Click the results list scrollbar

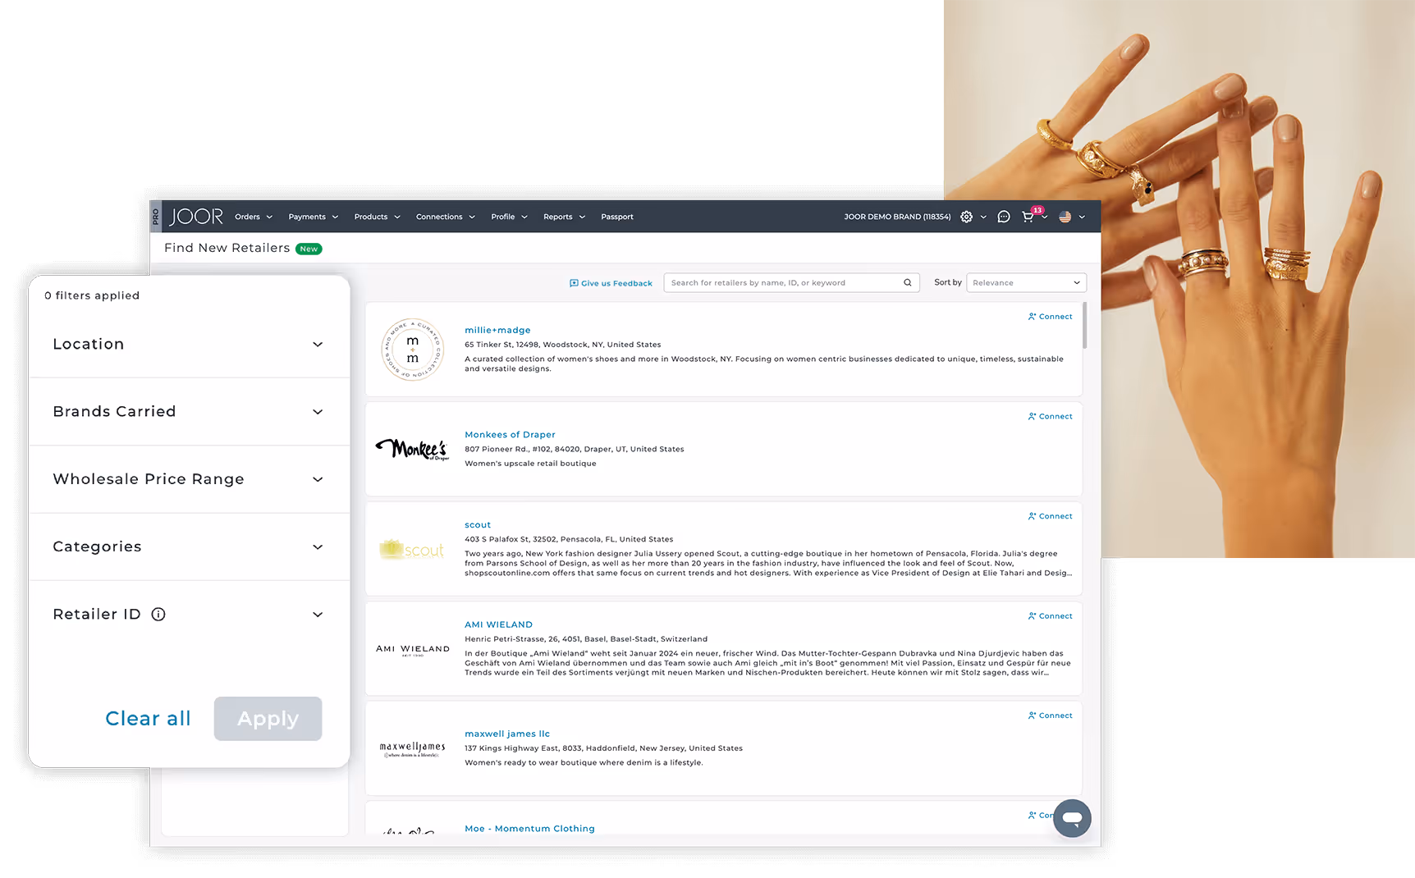coord(1085,326)
